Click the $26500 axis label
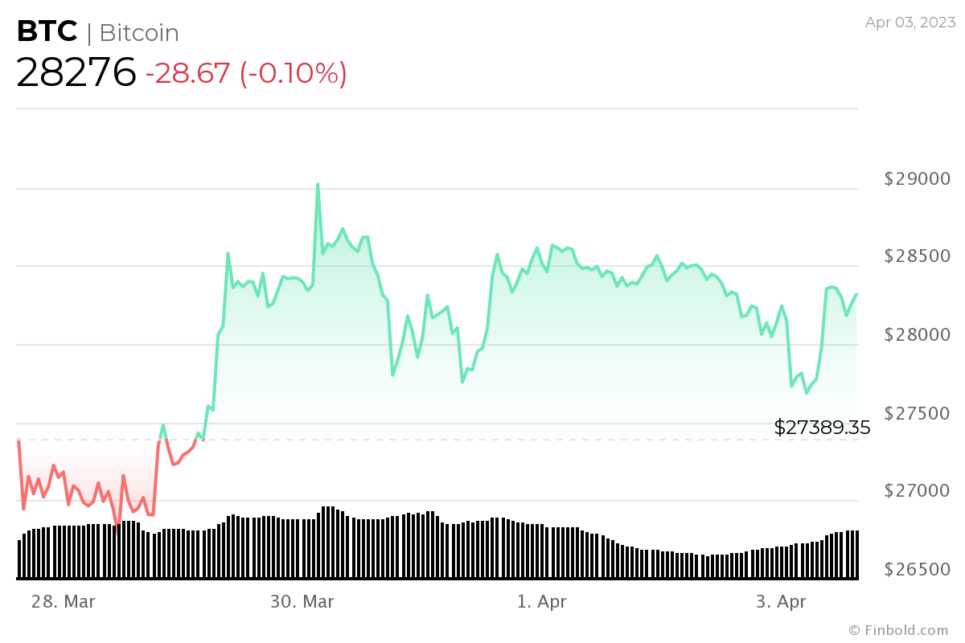 click(915, 569)
